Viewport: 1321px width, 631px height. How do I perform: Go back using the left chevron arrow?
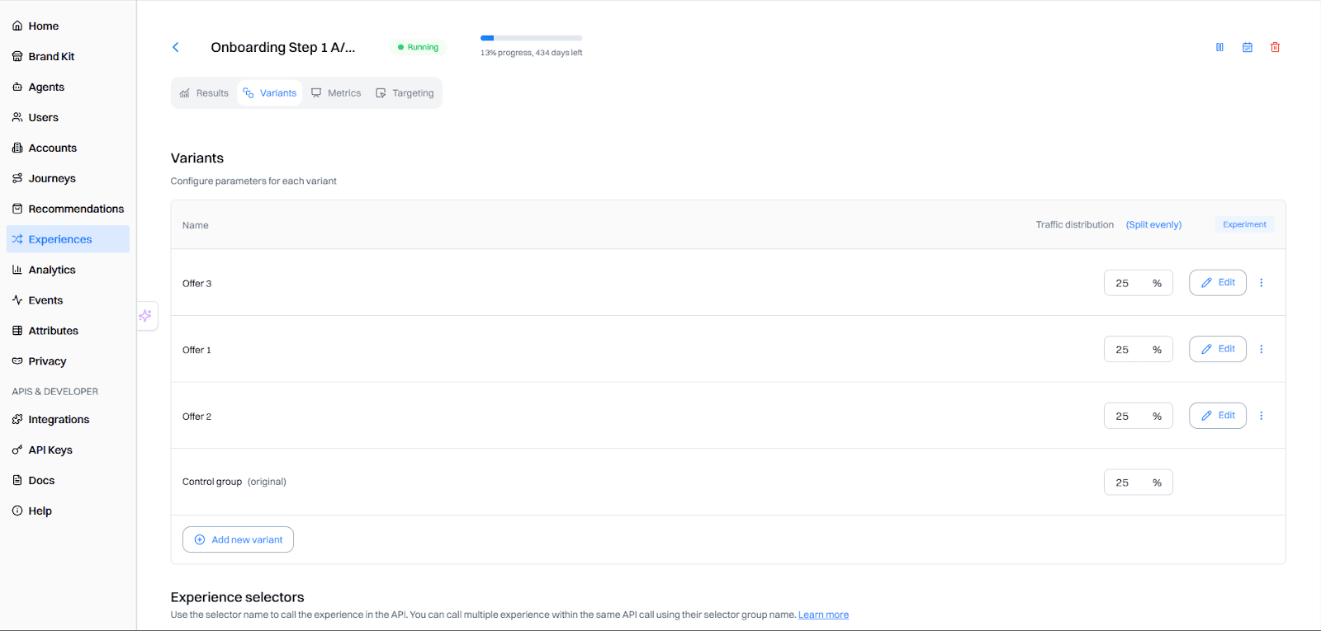(175, 47)
